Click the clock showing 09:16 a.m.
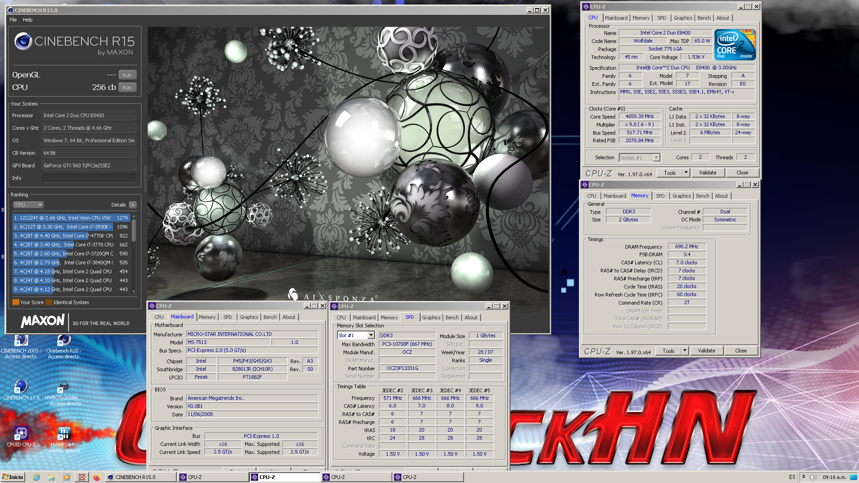This screenshot has width=859, height=483. (834, 477)
